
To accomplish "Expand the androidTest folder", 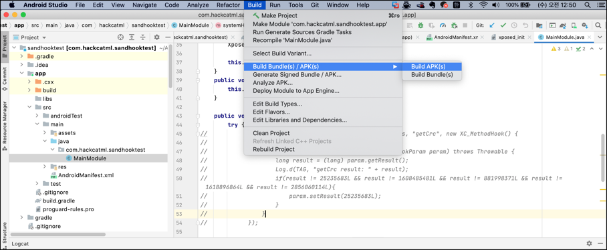I will pos(37,116).
